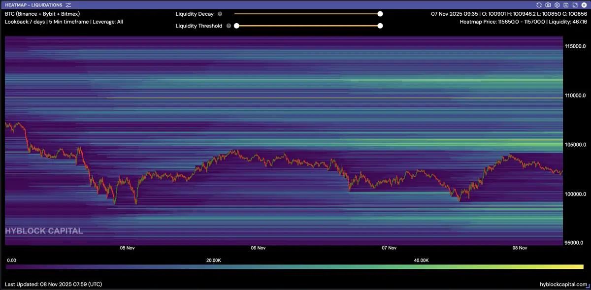Take a snapshot with the camera icon

pos(548,5)
